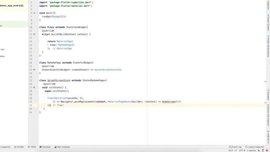This screenshot has height=152, width=270.
Task: Click the override gutter icon on line 22
Action: coord(34,70)
